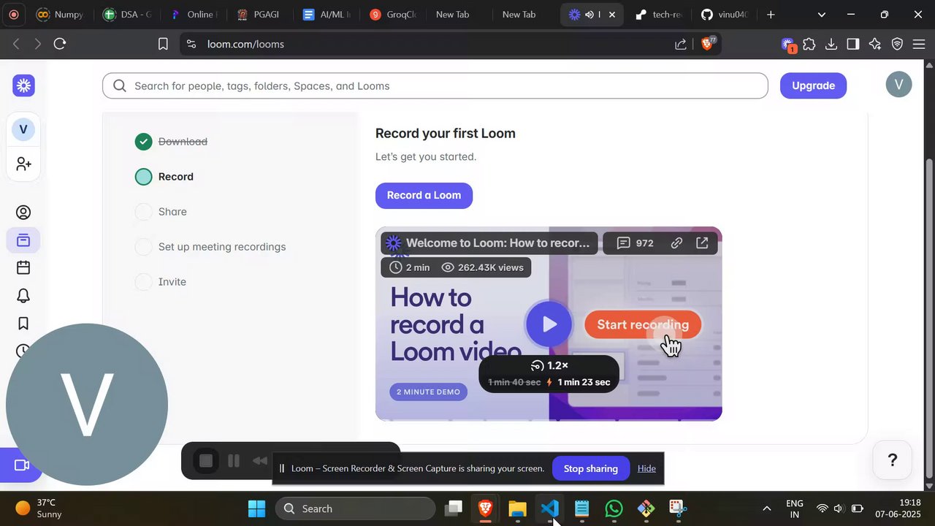Click Stop sharing button
Image resolution: width=935 pixels, height=526 pixels.
click(591, 468)
